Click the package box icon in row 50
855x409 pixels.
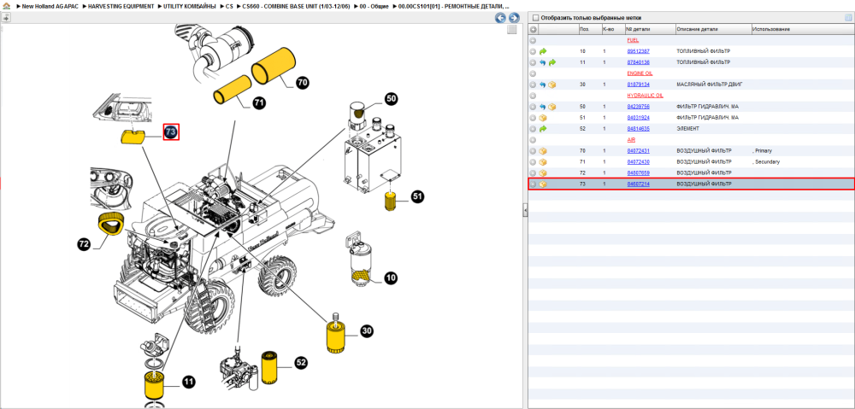click(x=551, y=107)
